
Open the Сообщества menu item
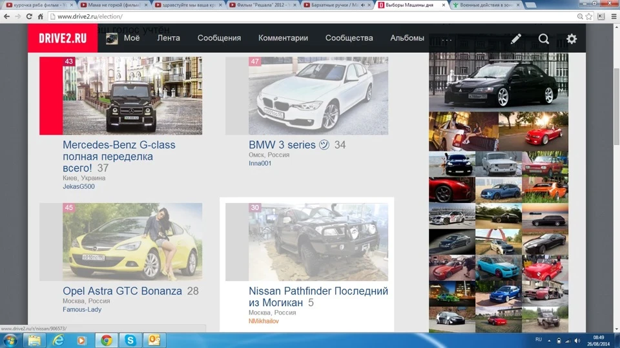tap(349, 38)
